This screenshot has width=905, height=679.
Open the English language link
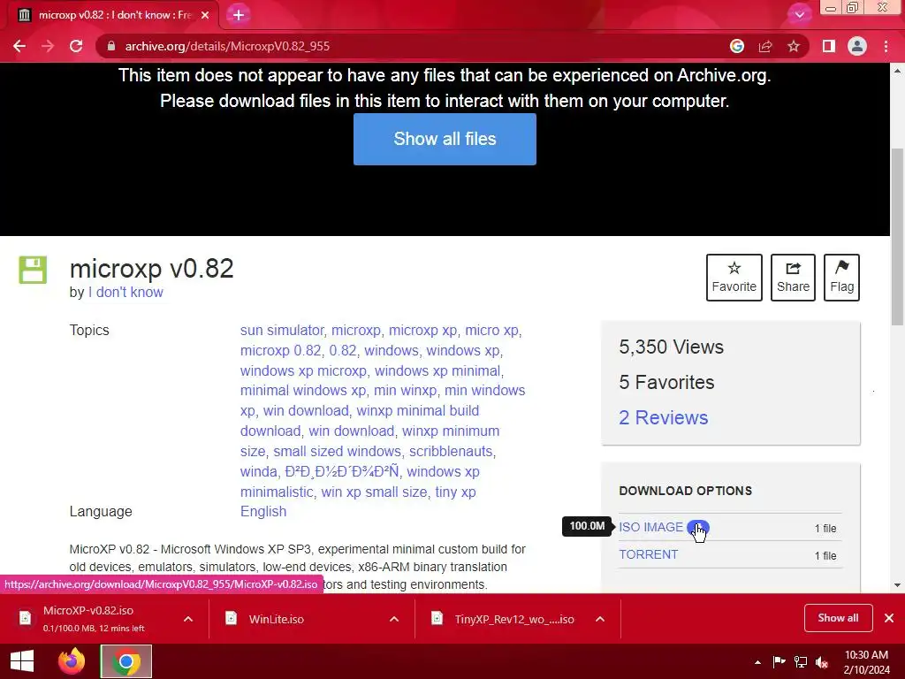coord(263,512)
